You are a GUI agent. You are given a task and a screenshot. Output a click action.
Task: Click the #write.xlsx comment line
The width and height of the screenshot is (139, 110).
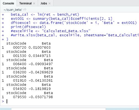click(x=75, y=35)
